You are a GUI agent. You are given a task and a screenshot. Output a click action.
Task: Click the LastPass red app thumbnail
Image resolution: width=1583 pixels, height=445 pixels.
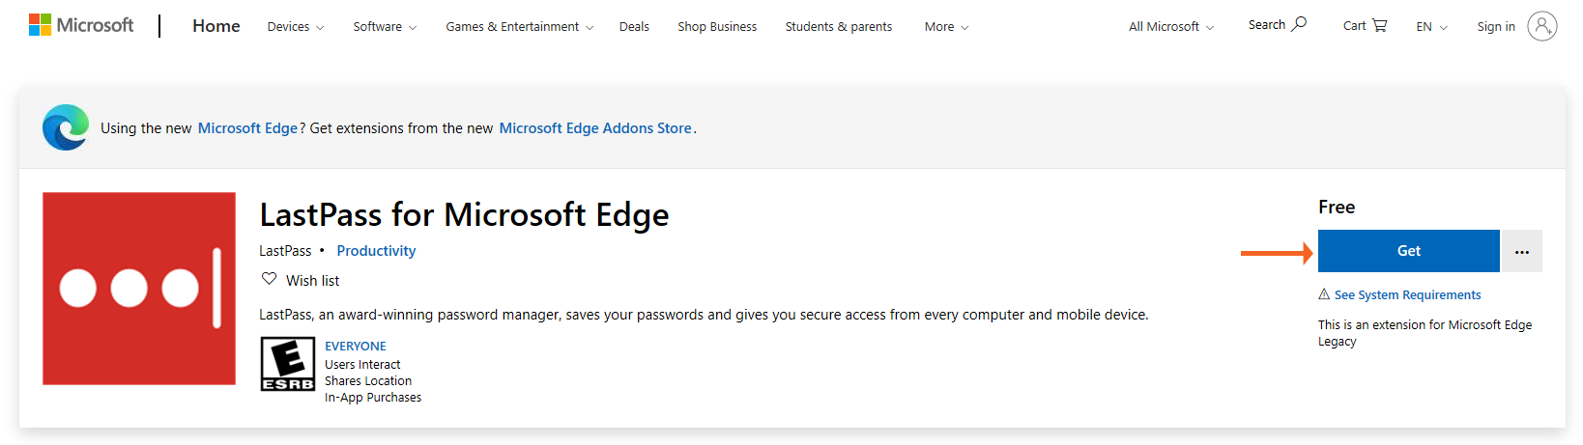point(139,289)
